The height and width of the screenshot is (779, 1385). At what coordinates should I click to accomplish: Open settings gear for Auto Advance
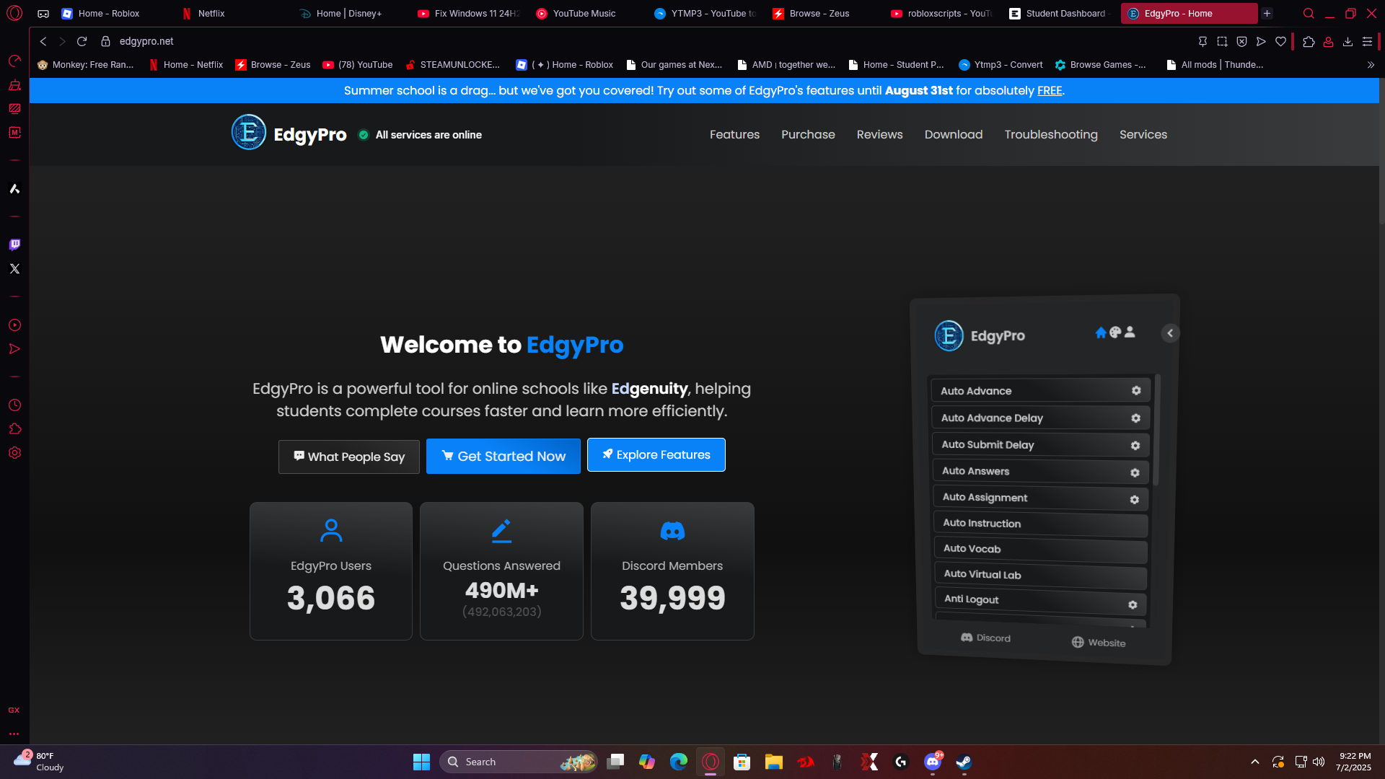(1136, 390)
